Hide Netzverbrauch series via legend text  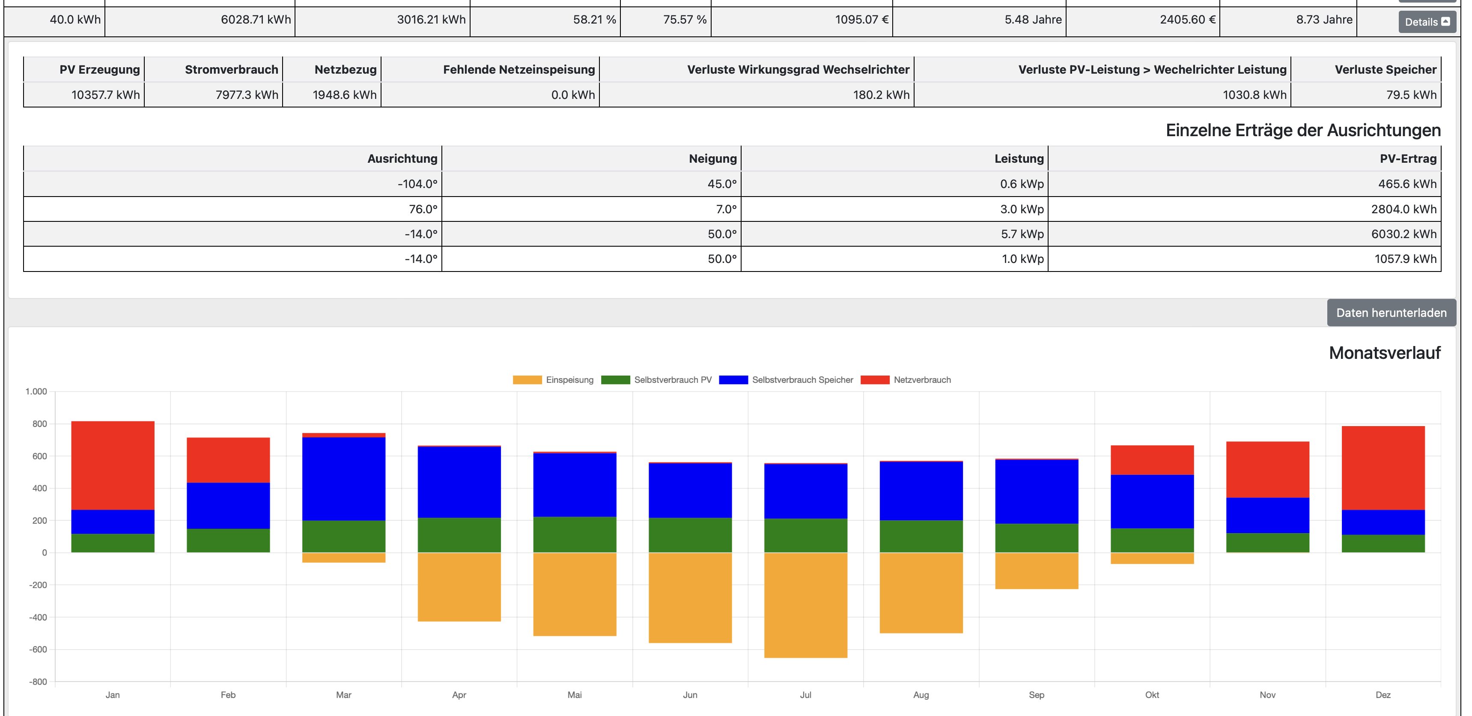pos(922,380)
